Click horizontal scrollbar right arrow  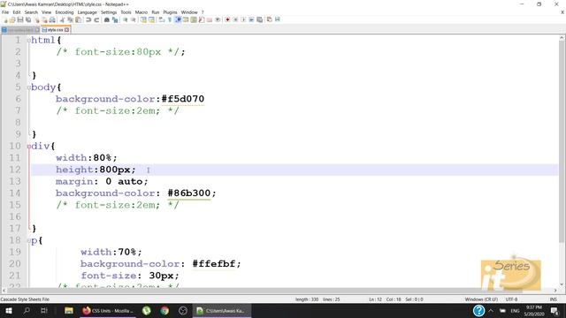coord(555,291)
